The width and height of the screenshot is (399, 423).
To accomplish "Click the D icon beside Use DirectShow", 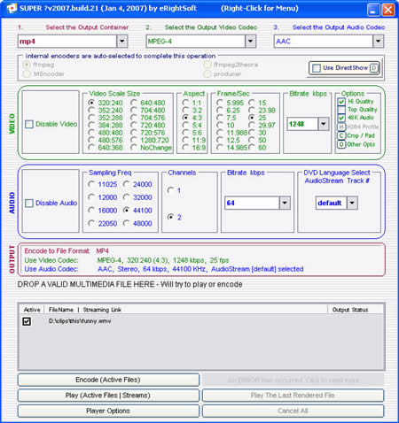I will [374, 68].
